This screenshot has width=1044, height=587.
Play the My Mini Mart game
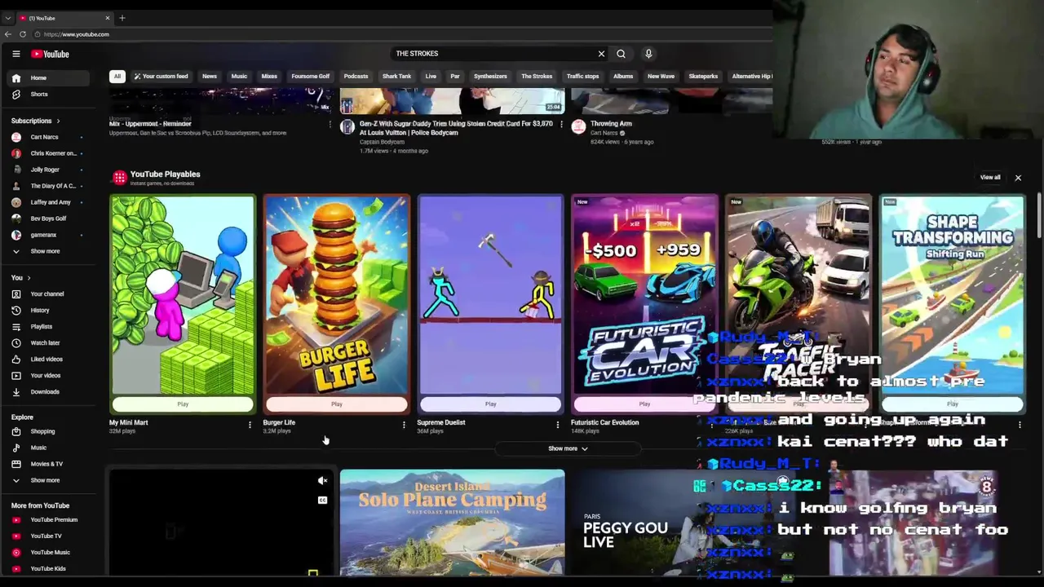tap(183, 404)
